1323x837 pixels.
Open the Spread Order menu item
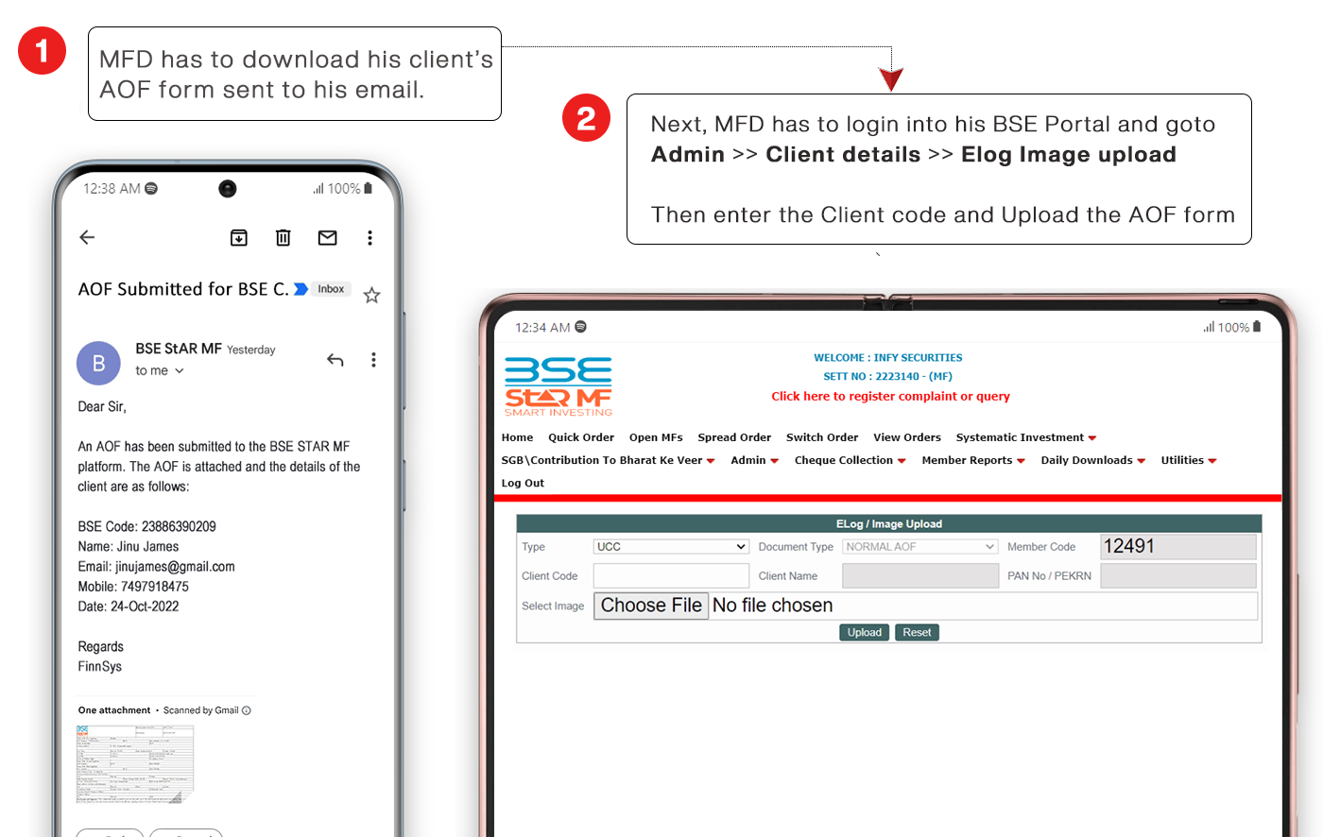point(734,437)
